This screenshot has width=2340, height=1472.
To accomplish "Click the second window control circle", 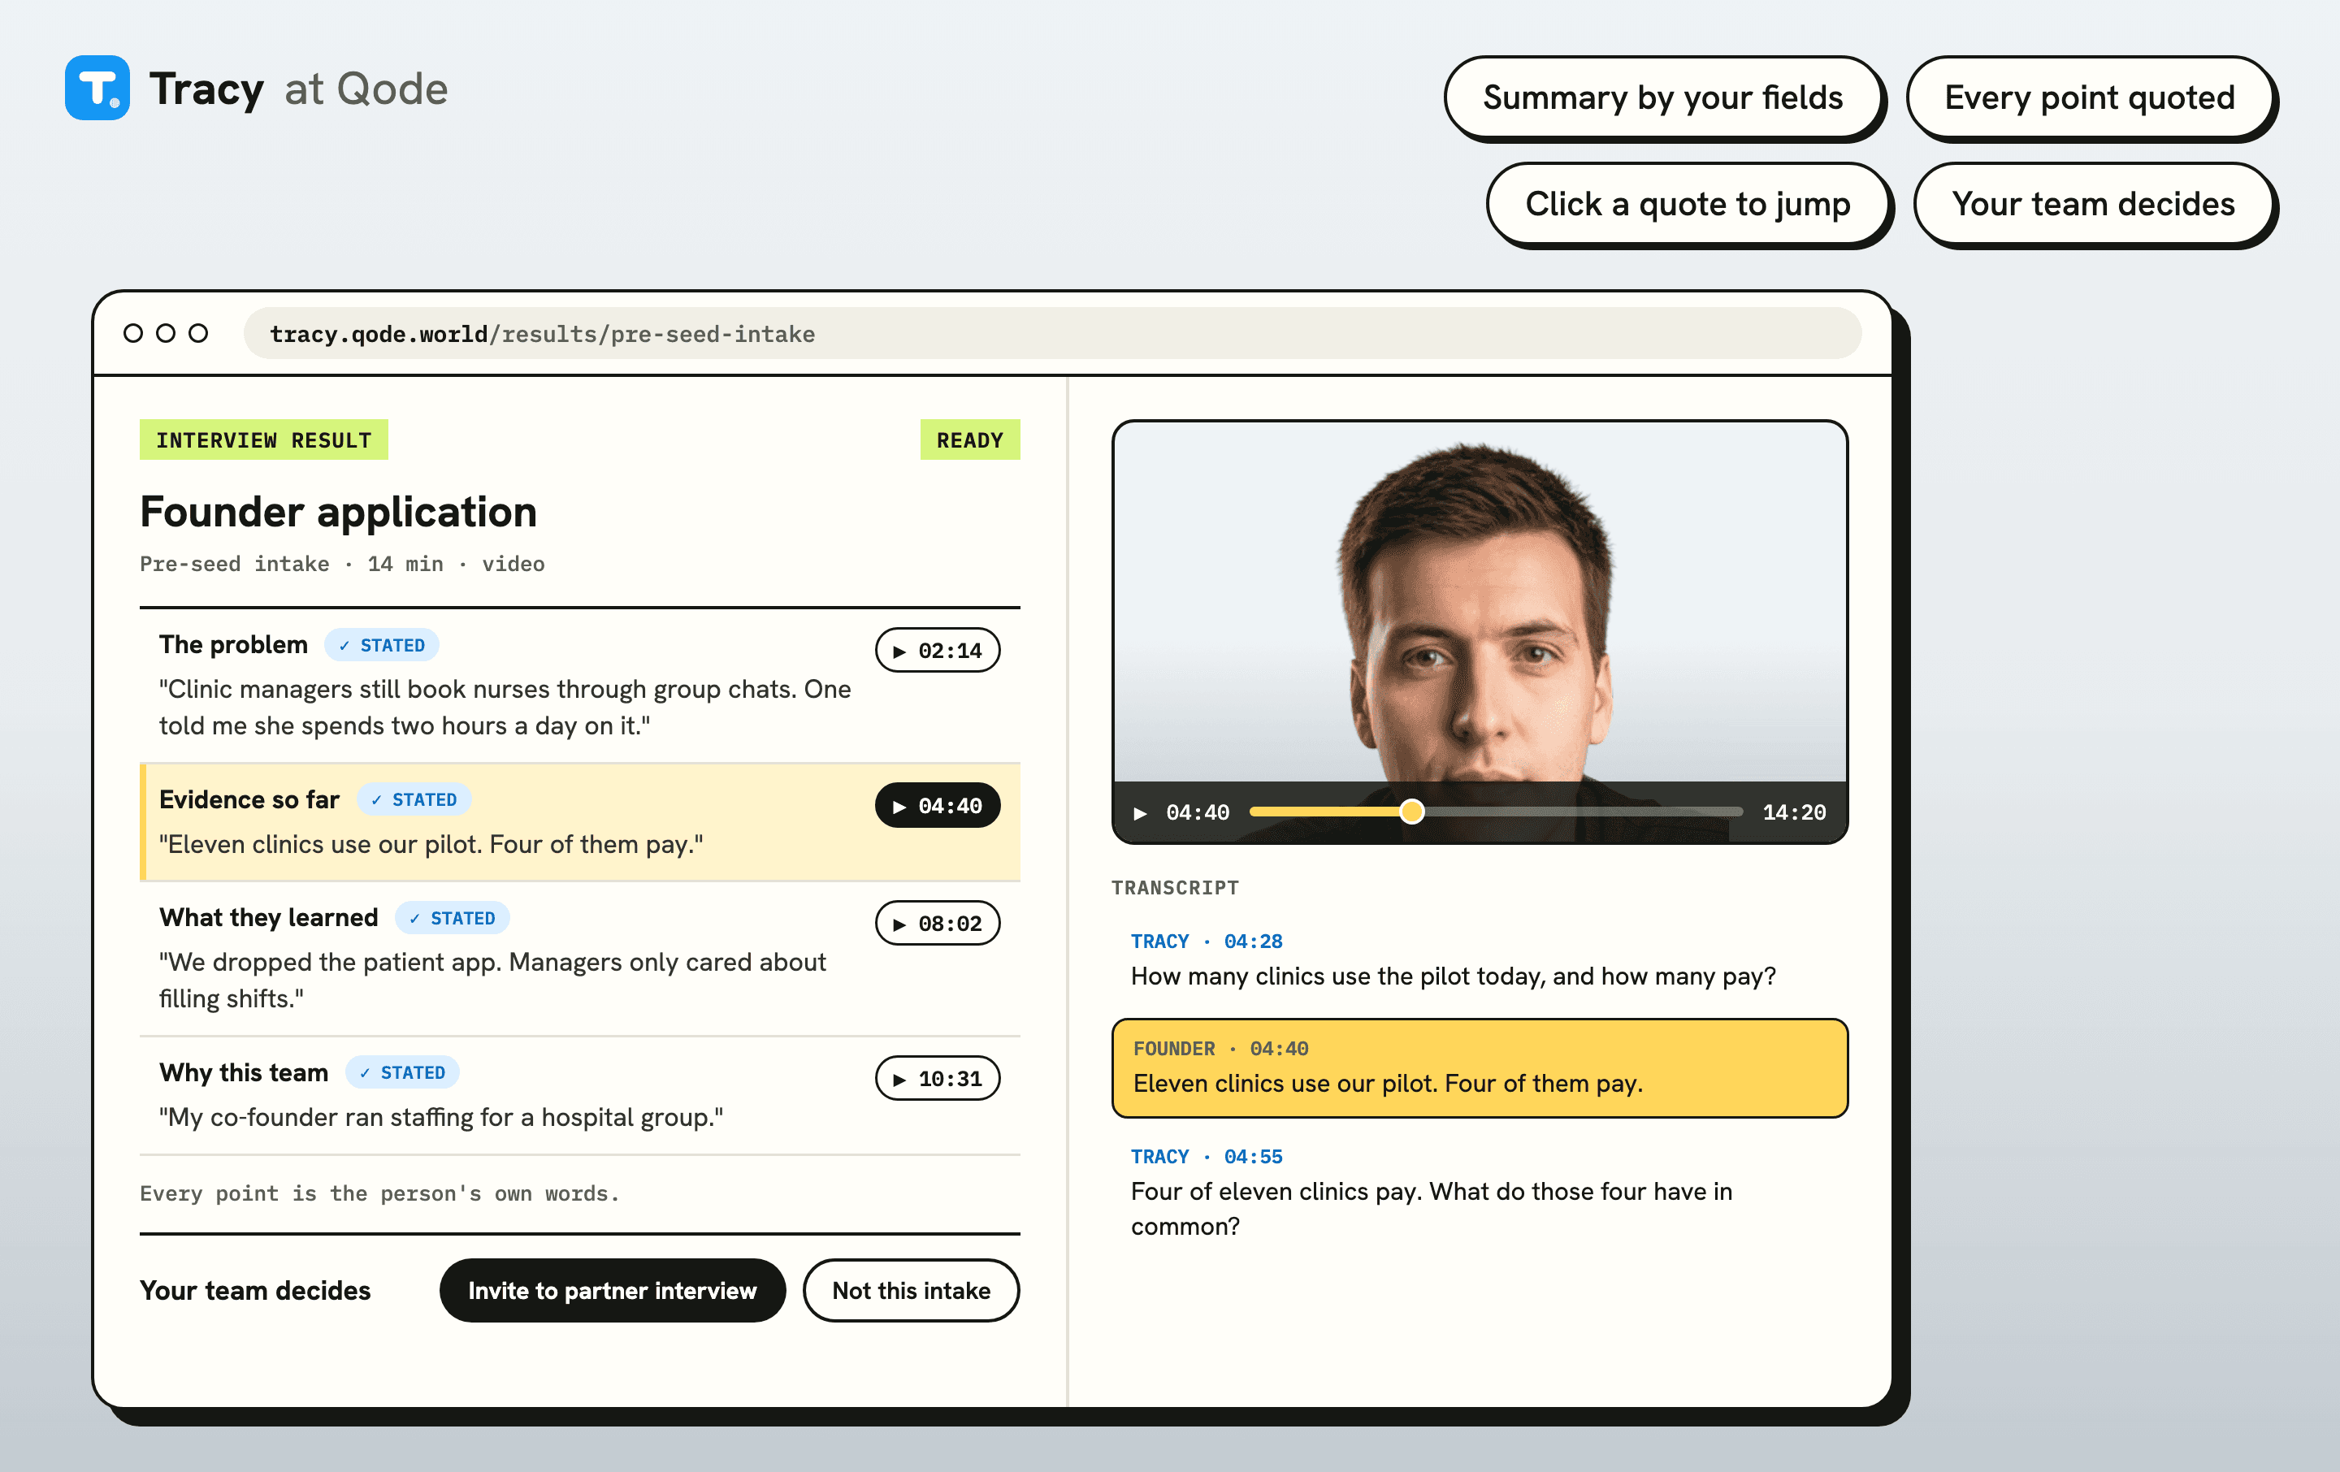I will pyautogui.click(x=167, y=333).
